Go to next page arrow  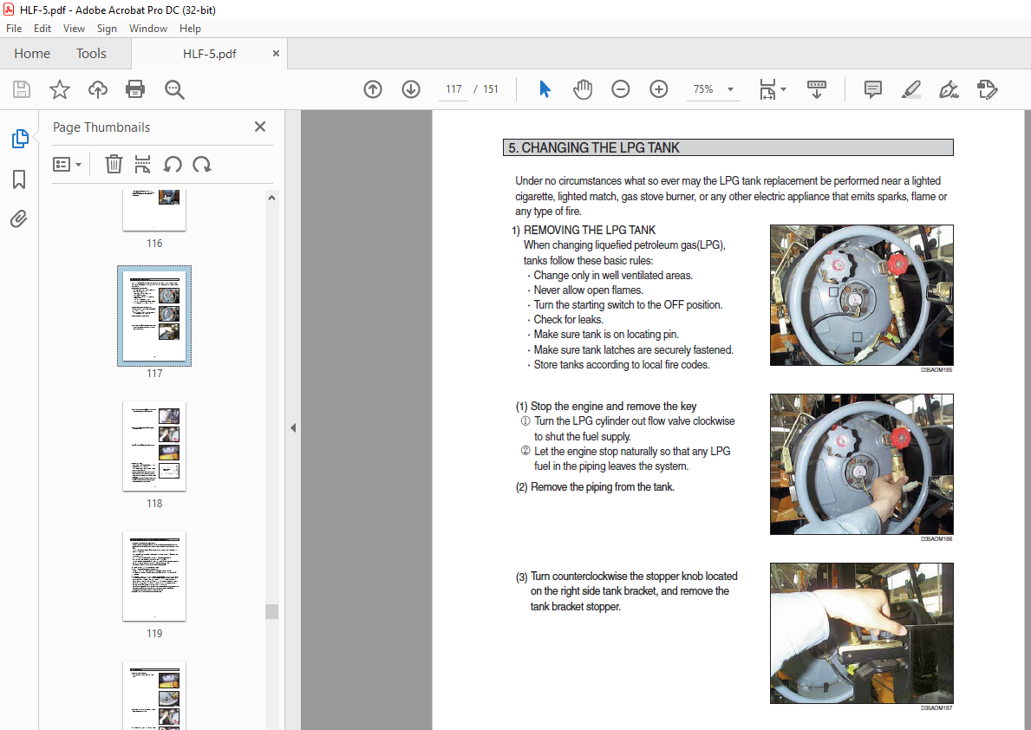tap(411, 88)
